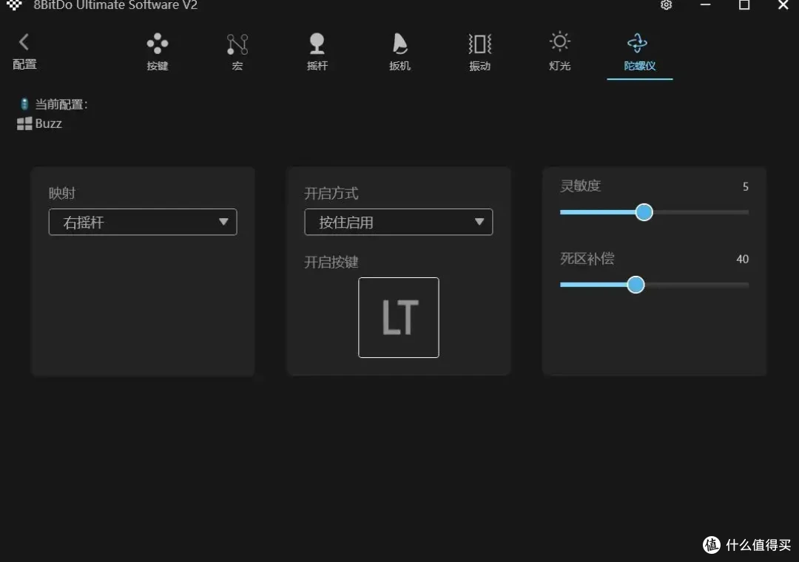Go back via the 配置 arrow
The image size is (799, 562).
pos(24,52)
